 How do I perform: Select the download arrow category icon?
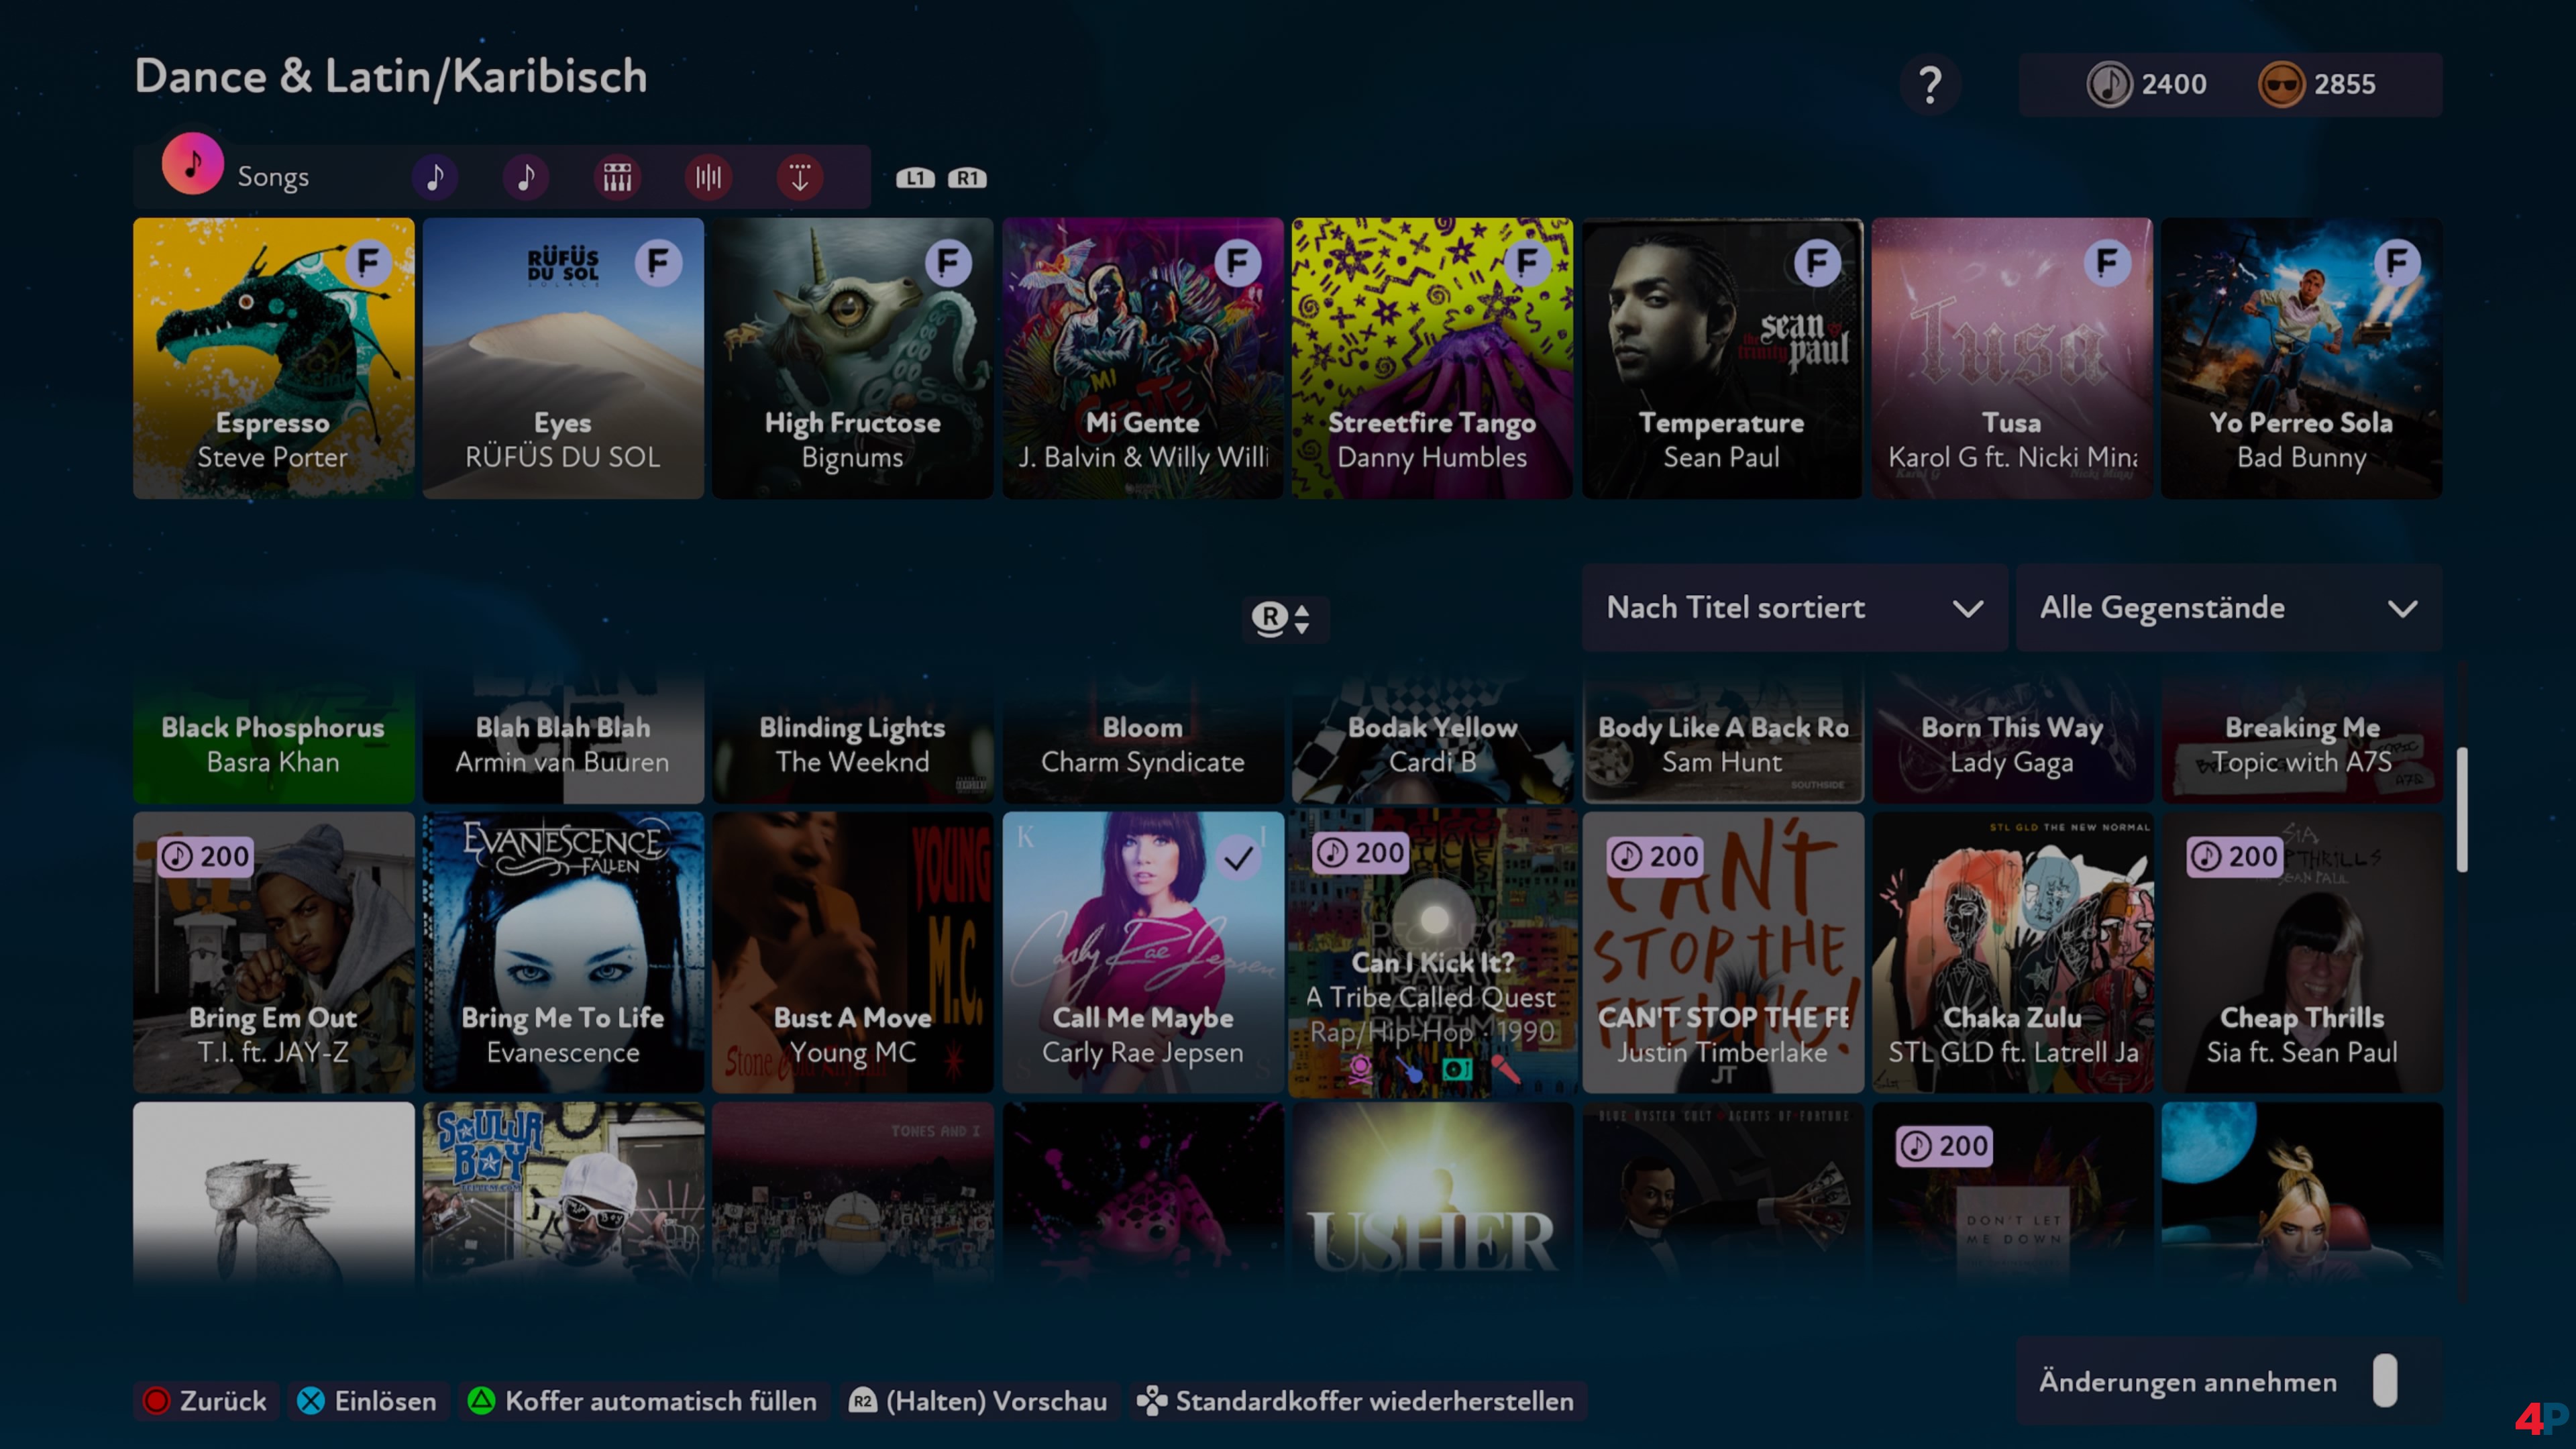(800, 178)
